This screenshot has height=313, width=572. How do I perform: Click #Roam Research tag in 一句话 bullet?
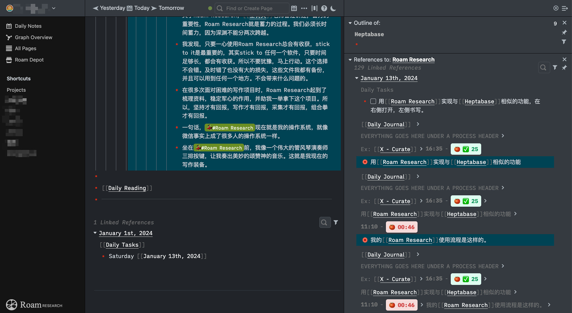coord(230,128)
